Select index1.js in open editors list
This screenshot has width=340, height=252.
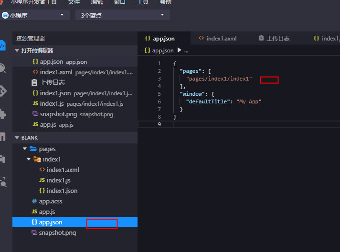pyautogui.click(x=75, y=104)
